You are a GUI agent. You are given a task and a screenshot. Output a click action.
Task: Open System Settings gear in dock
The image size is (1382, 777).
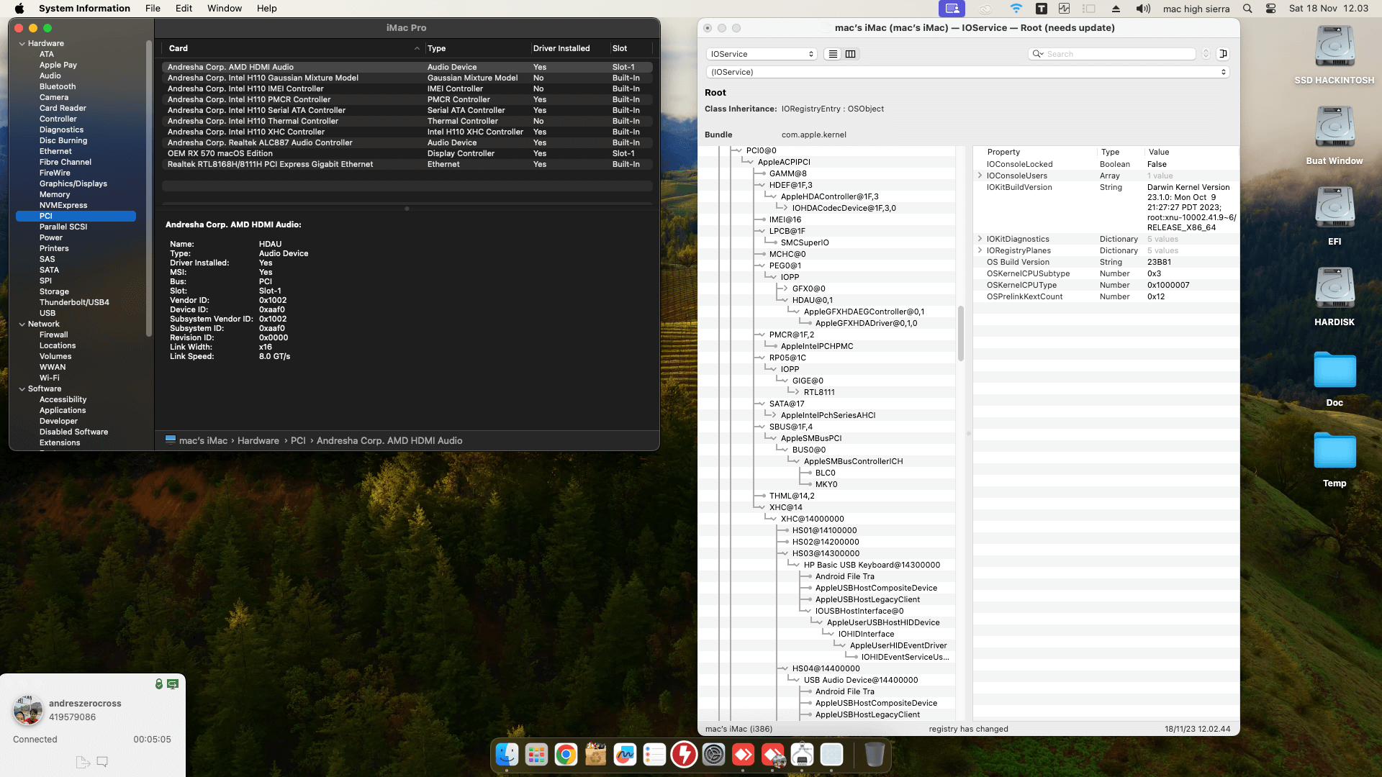[714, 754]
